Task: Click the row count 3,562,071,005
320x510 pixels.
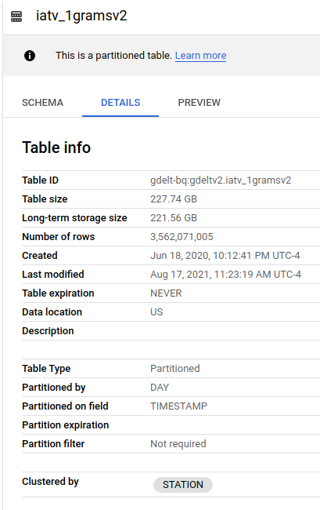Action: pyautogui.click(x=182, y=237)
